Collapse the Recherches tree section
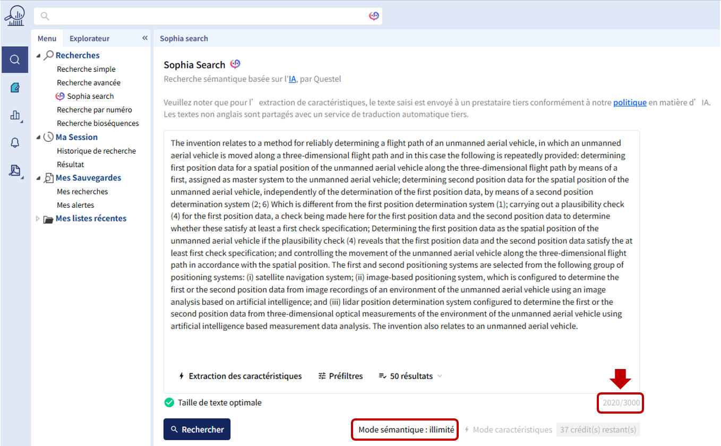 (x=38, y=55)
